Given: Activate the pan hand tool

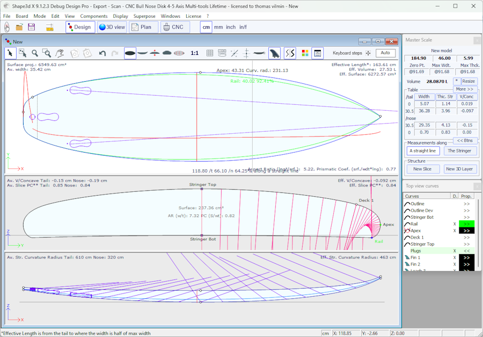Looking at the screenshot, I should click(x=60, y=53).
